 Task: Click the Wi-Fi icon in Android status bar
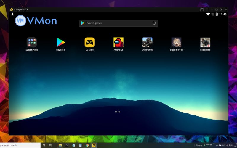tap(208, 14)
